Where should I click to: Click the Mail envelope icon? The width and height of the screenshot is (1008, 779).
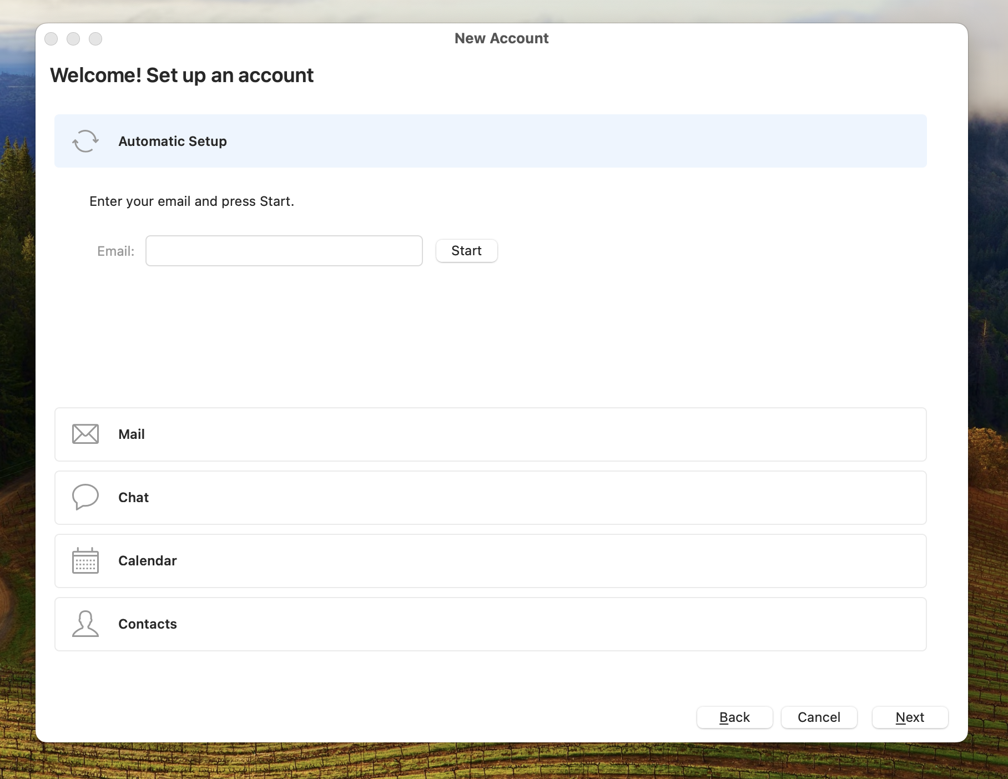pos(85,434)
